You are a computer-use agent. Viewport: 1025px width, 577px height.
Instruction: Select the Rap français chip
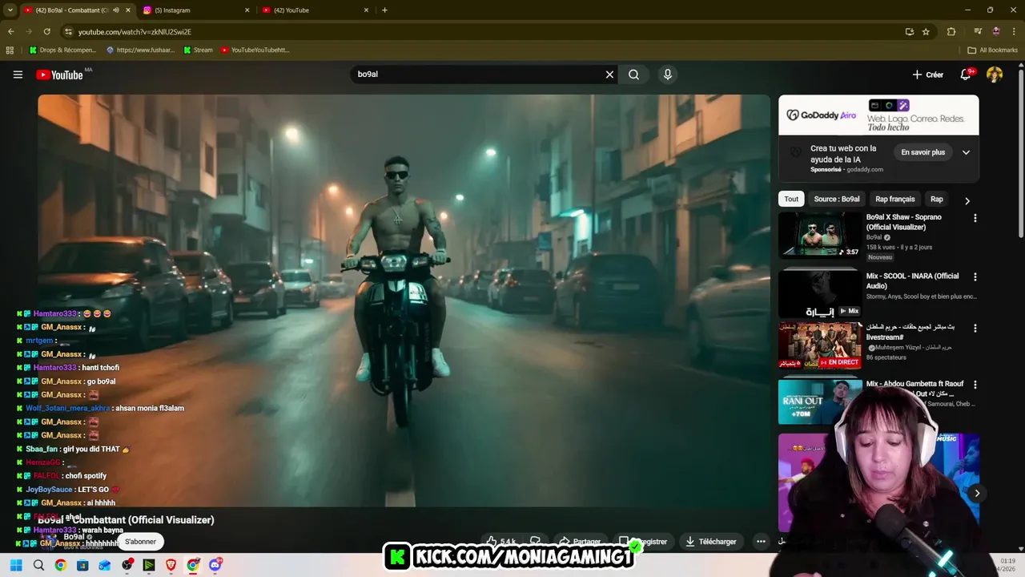[894, 199]
